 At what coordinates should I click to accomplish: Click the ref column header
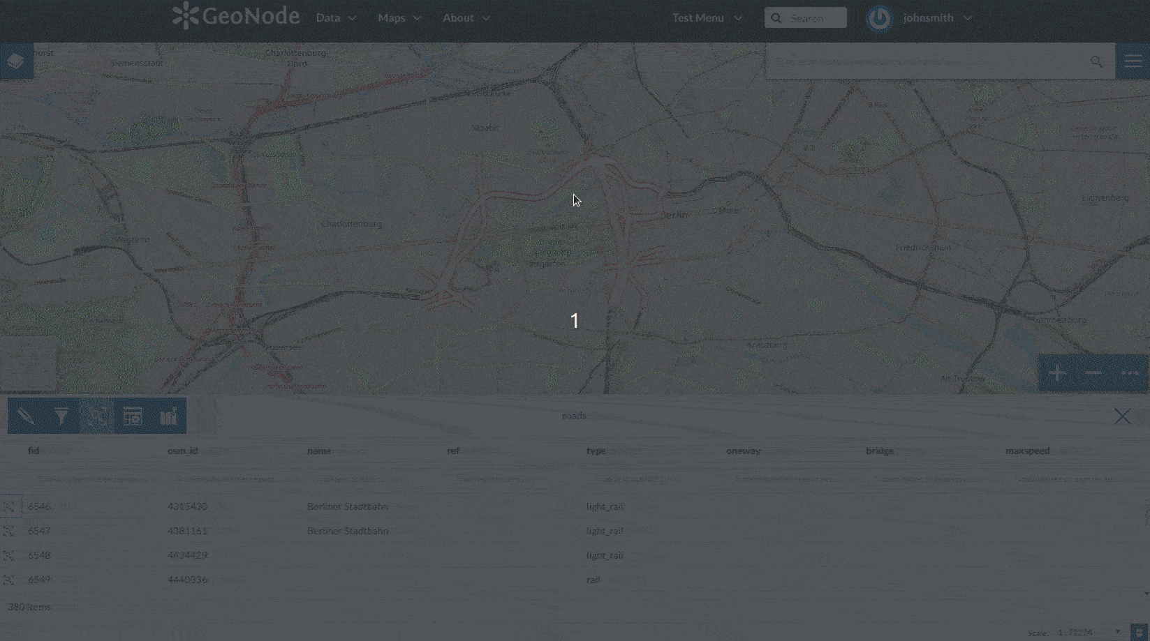click(453, 451)
